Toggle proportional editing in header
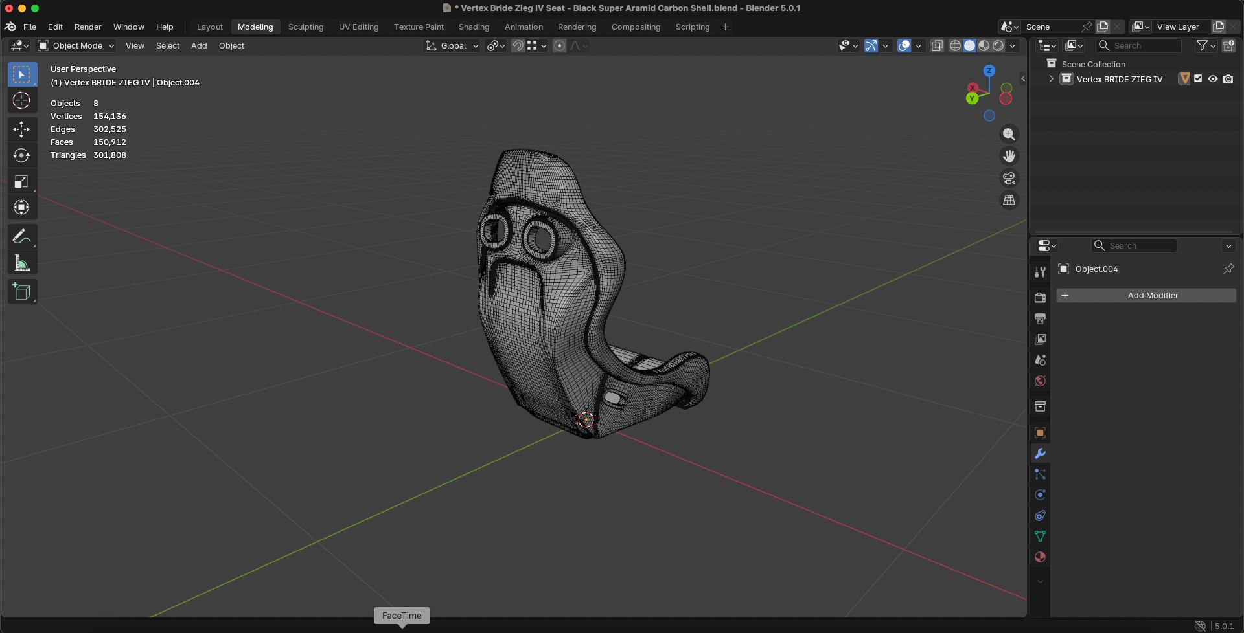This screenshot has height=633, width=1244. click(559, 46)
